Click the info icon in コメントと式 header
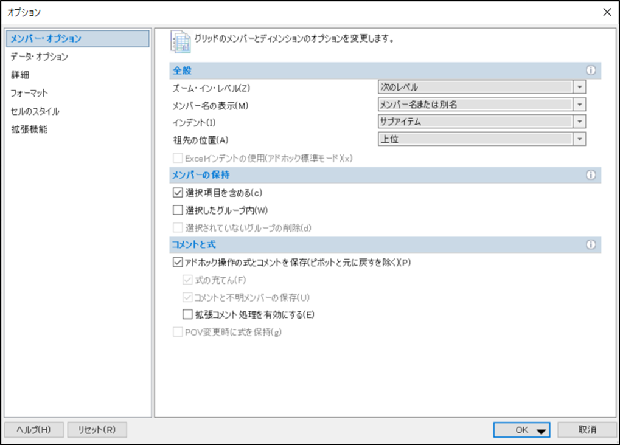 tap(590, 245)
